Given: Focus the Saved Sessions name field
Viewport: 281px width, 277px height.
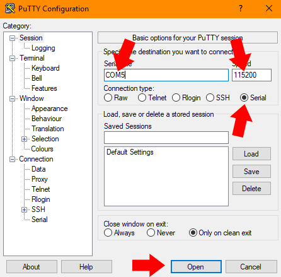Looking at the screenshot, I should coord(166,138).
